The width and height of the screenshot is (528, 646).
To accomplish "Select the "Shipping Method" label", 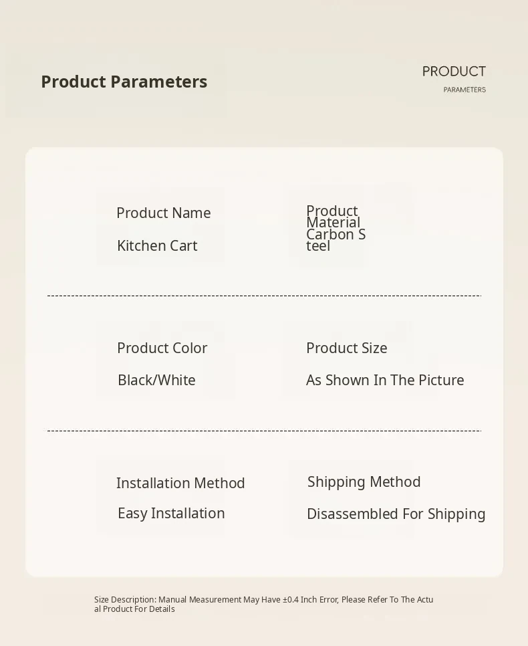I will [364, 481].
